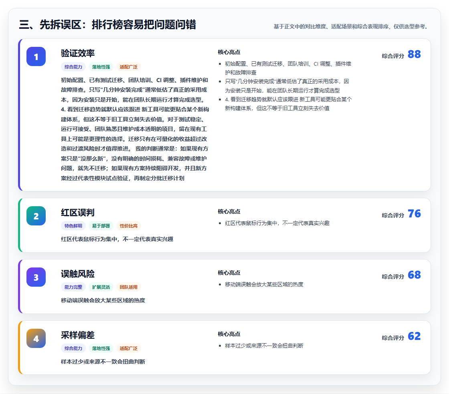
Task: Click the score 62 value
Action: click(414, 336)
